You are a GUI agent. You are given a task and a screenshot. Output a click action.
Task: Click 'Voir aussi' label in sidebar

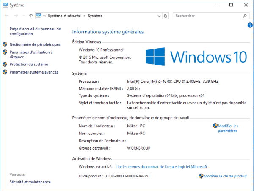[x=17, y=175]
